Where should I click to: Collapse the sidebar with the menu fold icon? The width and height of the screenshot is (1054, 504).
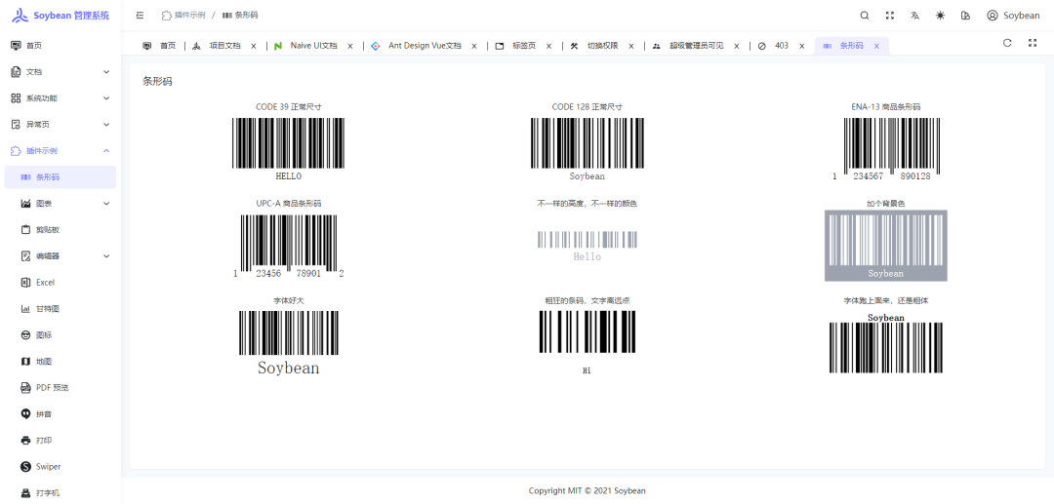140,16
